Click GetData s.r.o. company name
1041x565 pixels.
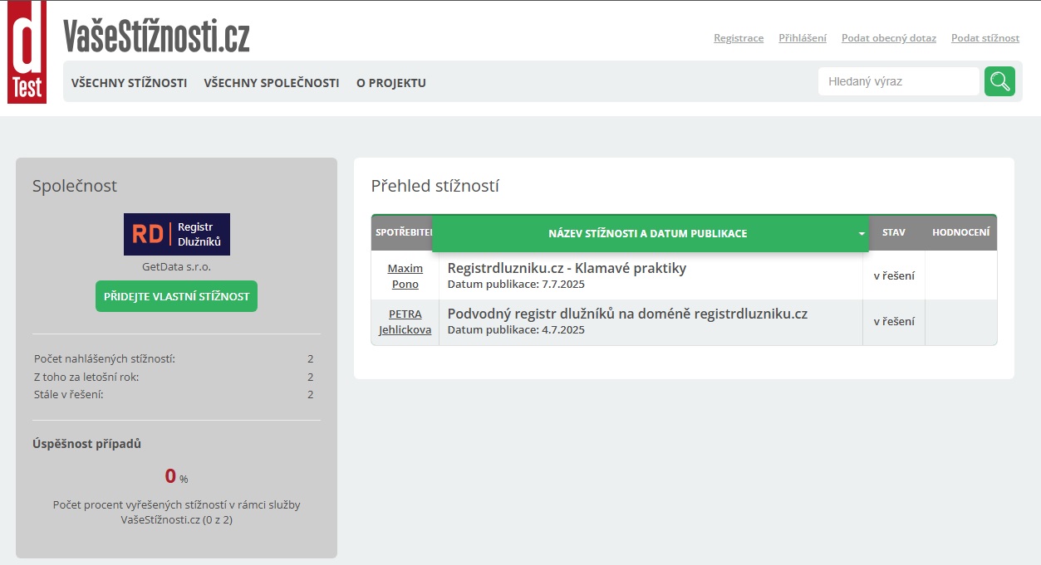pos(176,267)
